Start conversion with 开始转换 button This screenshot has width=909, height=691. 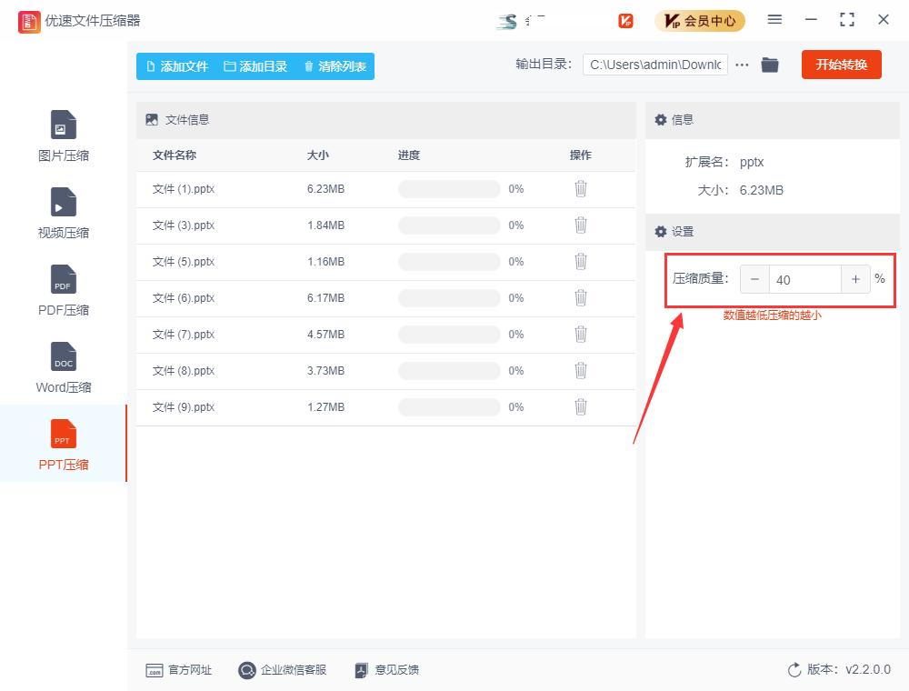pos(841,65)
